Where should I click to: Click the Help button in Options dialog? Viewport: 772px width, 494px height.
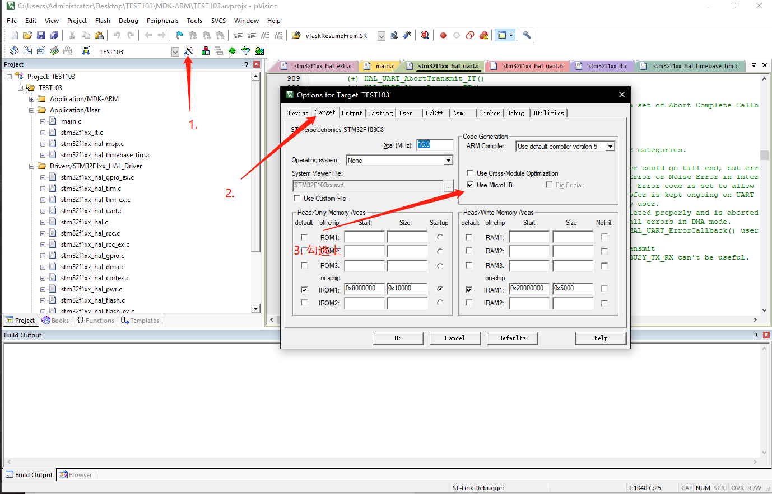601,338
